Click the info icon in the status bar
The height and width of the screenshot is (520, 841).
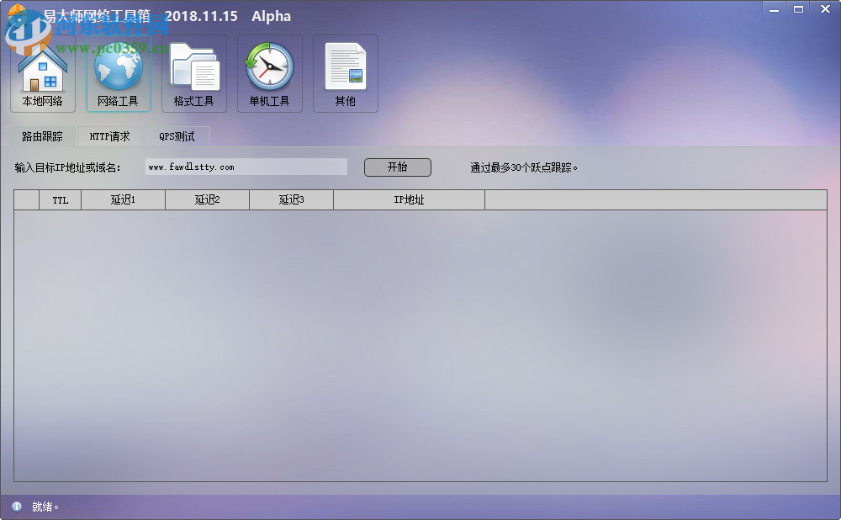(x=15, y=507)
